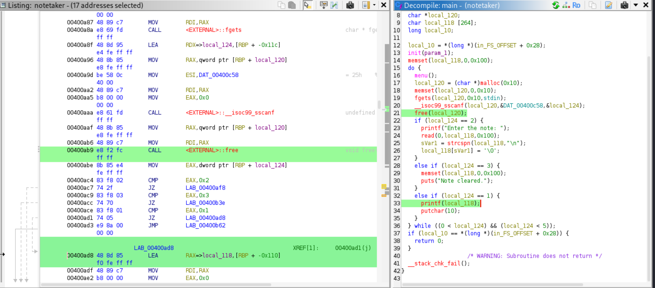Click the edit pencil icon in the Decompile toolbar

[608, 5]
